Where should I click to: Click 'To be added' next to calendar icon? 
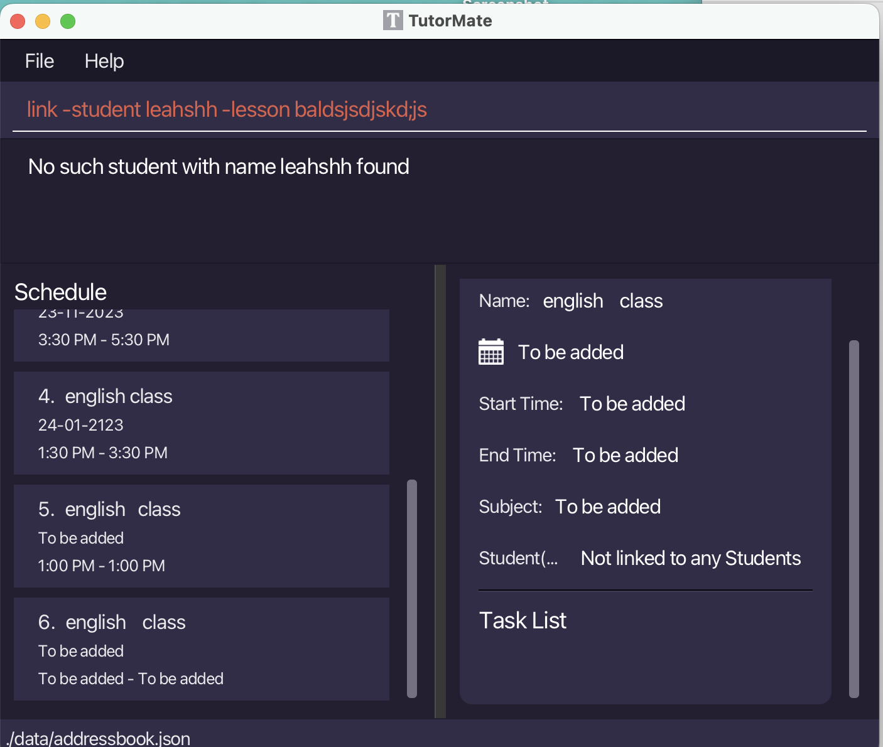pyautogui.click(x=571, y=352)
